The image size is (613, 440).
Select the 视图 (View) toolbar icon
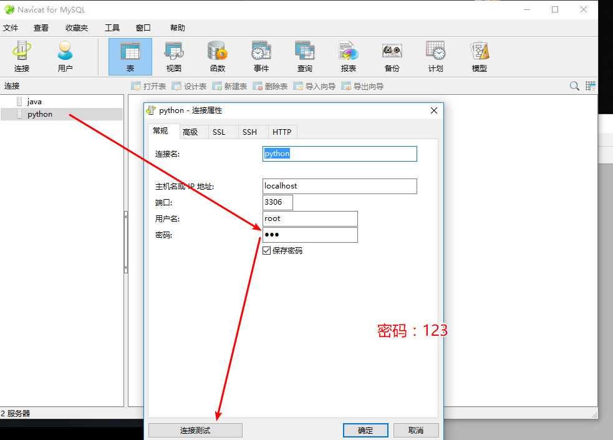tap(173, 57)
